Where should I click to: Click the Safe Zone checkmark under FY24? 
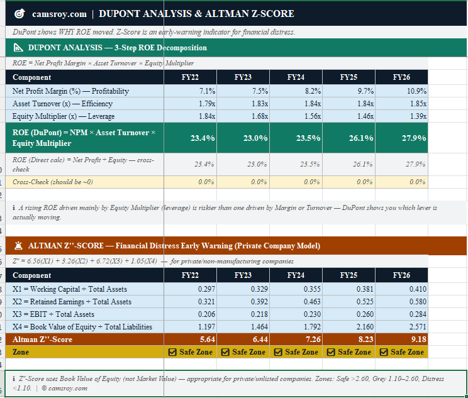278,352
